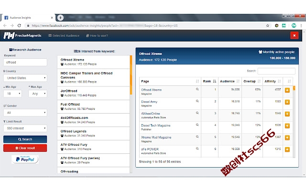
Task: Add Diesel Army page with orange plus
Action: tap(287, 102)
